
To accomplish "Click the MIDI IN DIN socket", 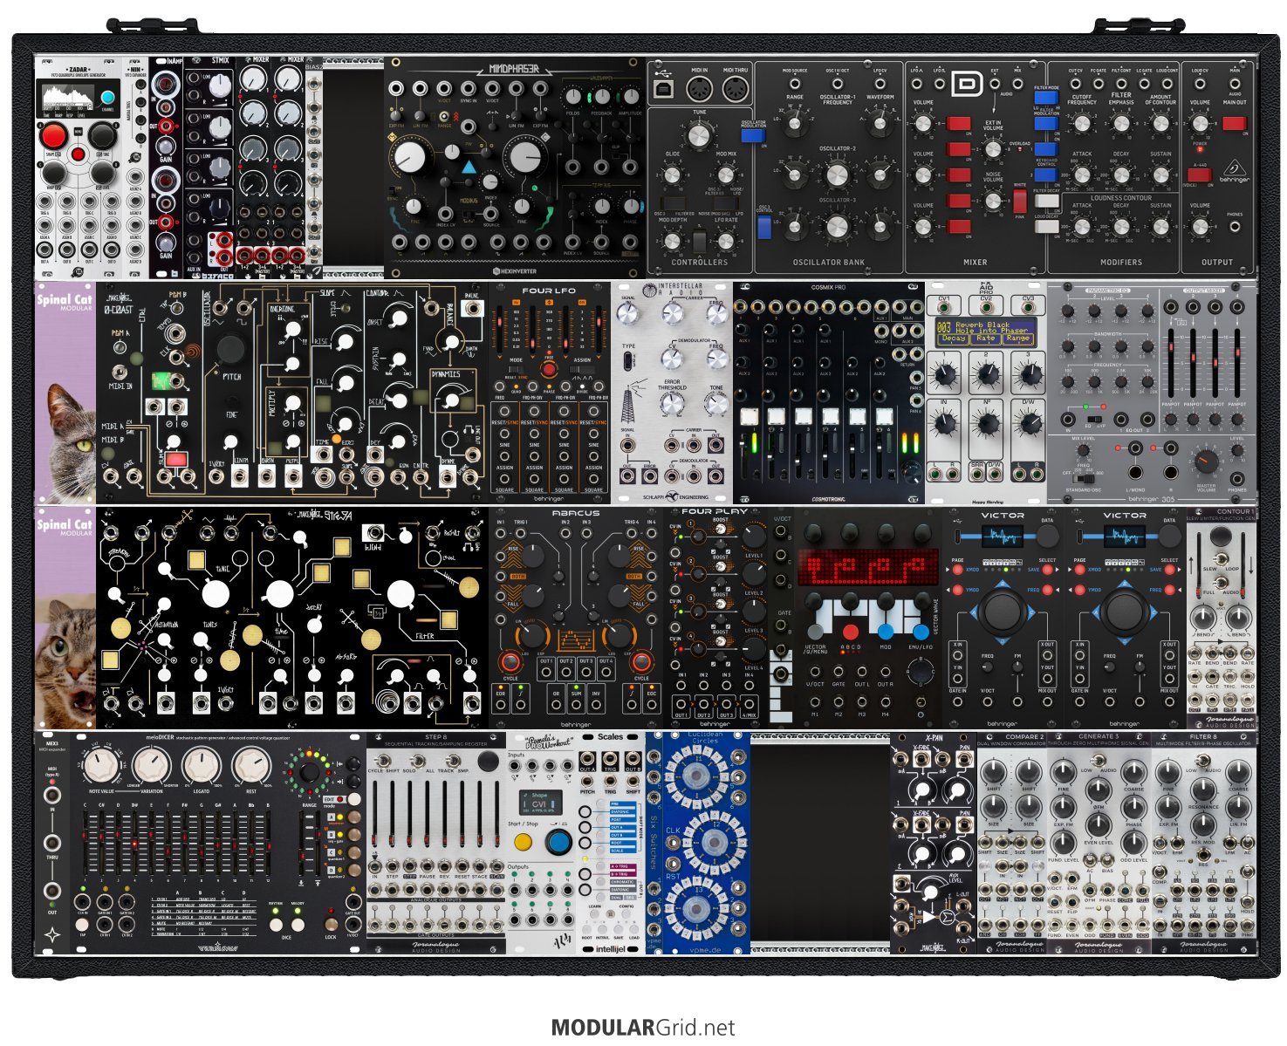I will click(x=700, y=90).
